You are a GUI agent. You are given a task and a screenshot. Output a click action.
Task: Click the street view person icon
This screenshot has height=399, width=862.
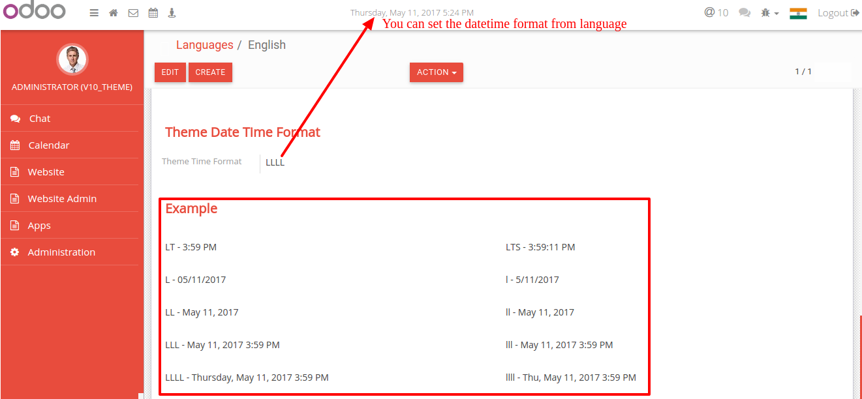coord(172,13)
